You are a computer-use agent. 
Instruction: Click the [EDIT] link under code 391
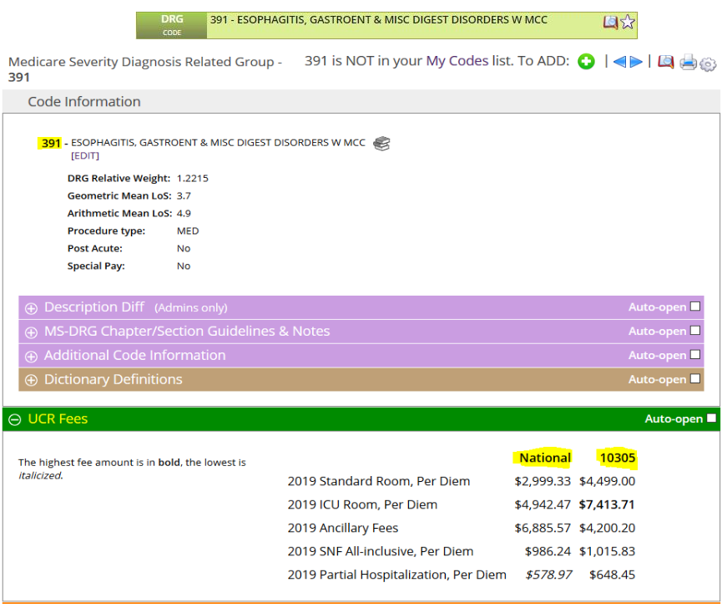coord(85,156)
